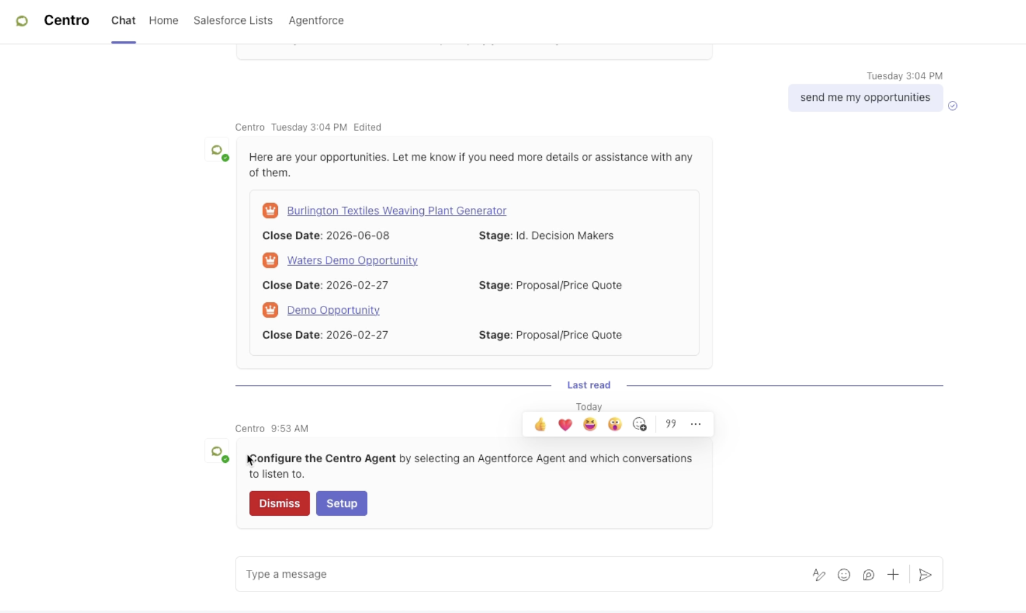Screen dimensions: 1026x613
Task: Select the 'send me my opportunities' message
Action: [865, 98]
